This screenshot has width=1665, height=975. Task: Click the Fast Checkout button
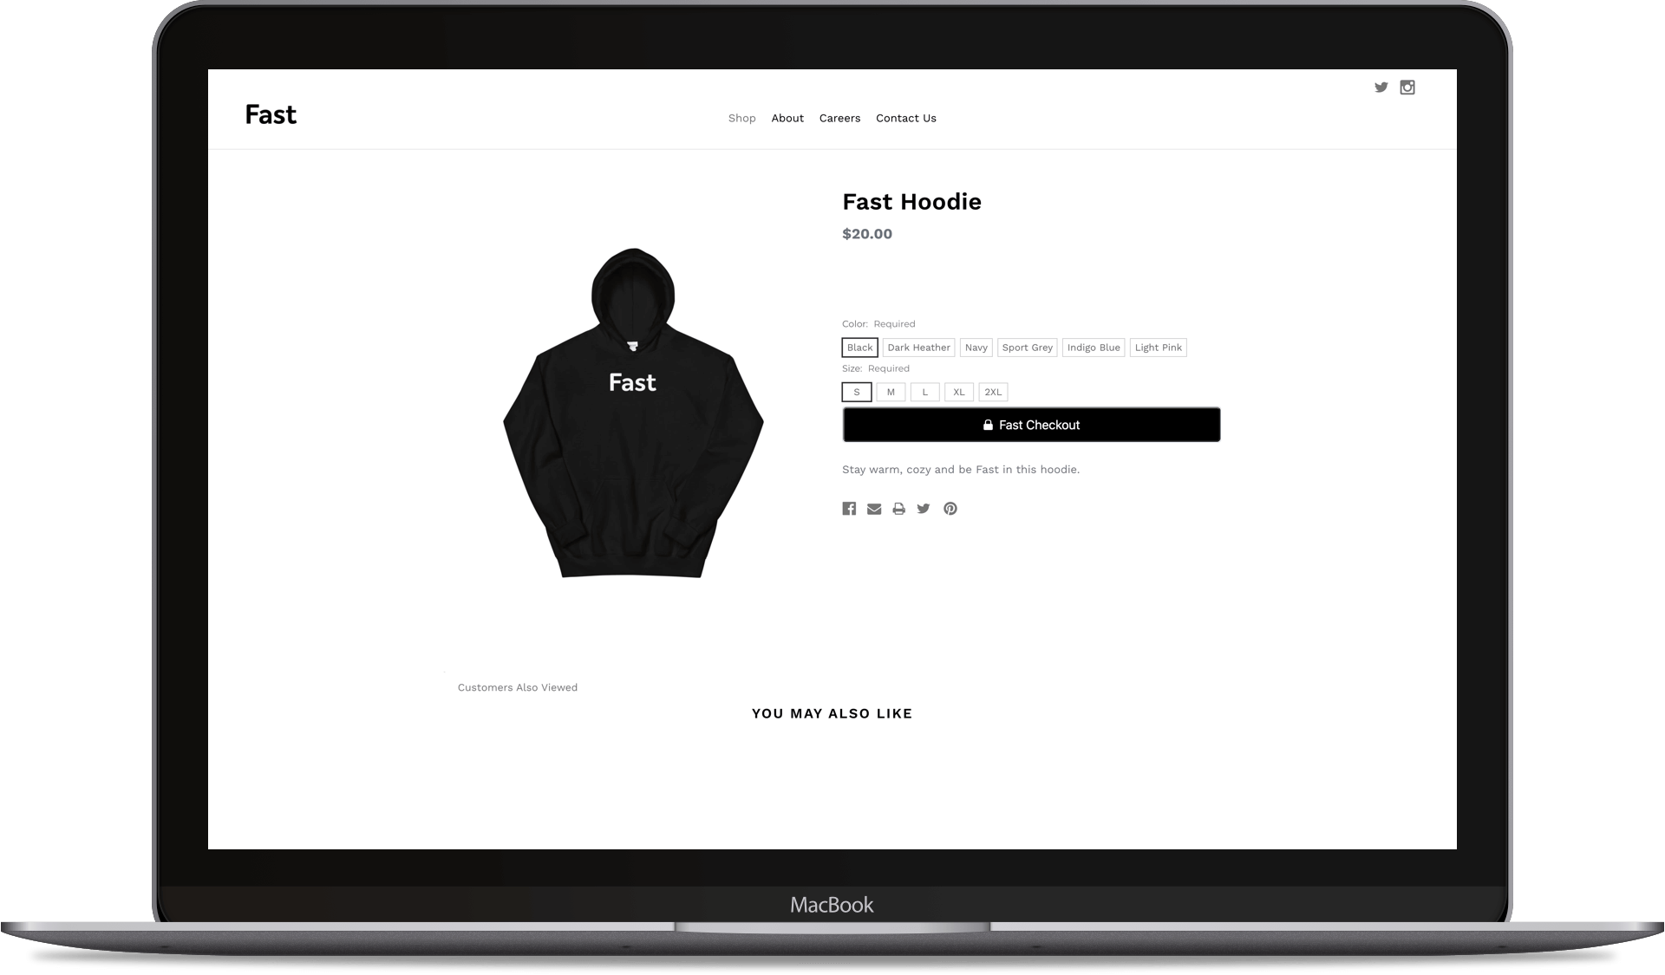1031,424
